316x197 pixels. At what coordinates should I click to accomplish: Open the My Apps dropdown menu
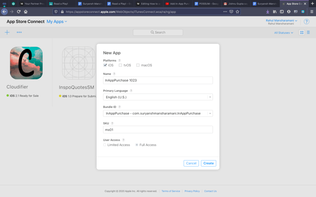(57, 21)
